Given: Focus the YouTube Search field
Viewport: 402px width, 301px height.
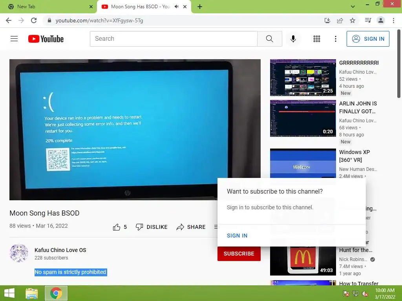Looking at the screenshot, I should (174, 39).
